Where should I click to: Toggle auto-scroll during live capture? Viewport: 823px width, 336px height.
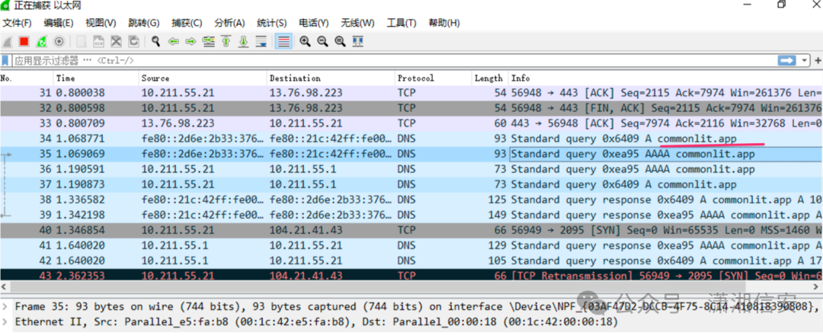tap(261, 41)
